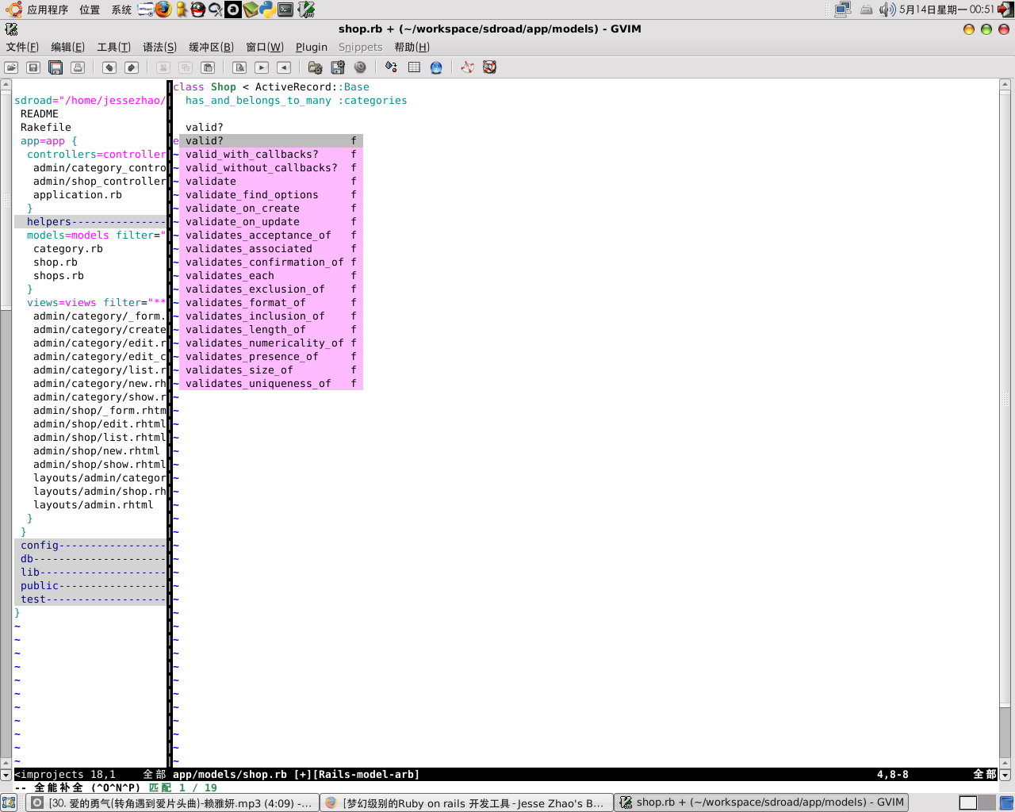
Task: Click the Save file toolbar icon
Action: (33, 67)
